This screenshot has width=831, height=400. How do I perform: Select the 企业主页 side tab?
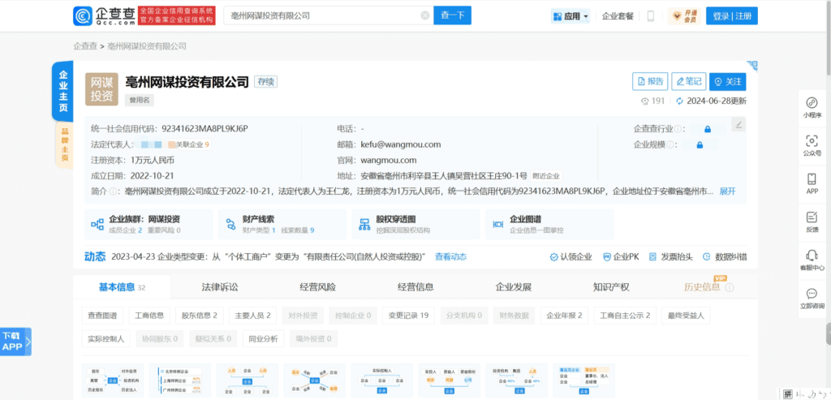tap(62, 91)
